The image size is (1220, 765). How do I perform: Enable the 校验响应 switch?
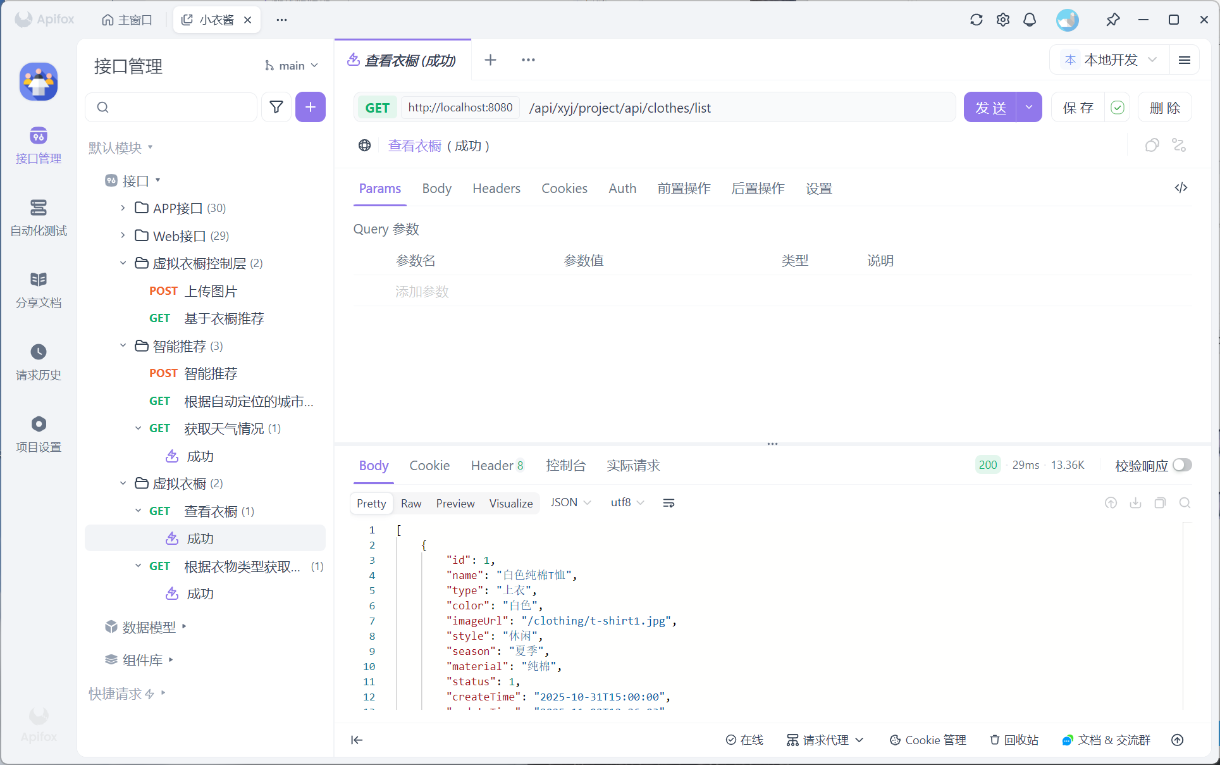click(1181, 465)
